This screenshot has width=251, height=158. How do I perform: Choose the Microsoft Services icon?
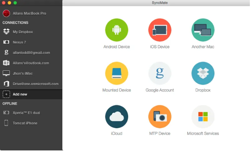tap(203, 117)
